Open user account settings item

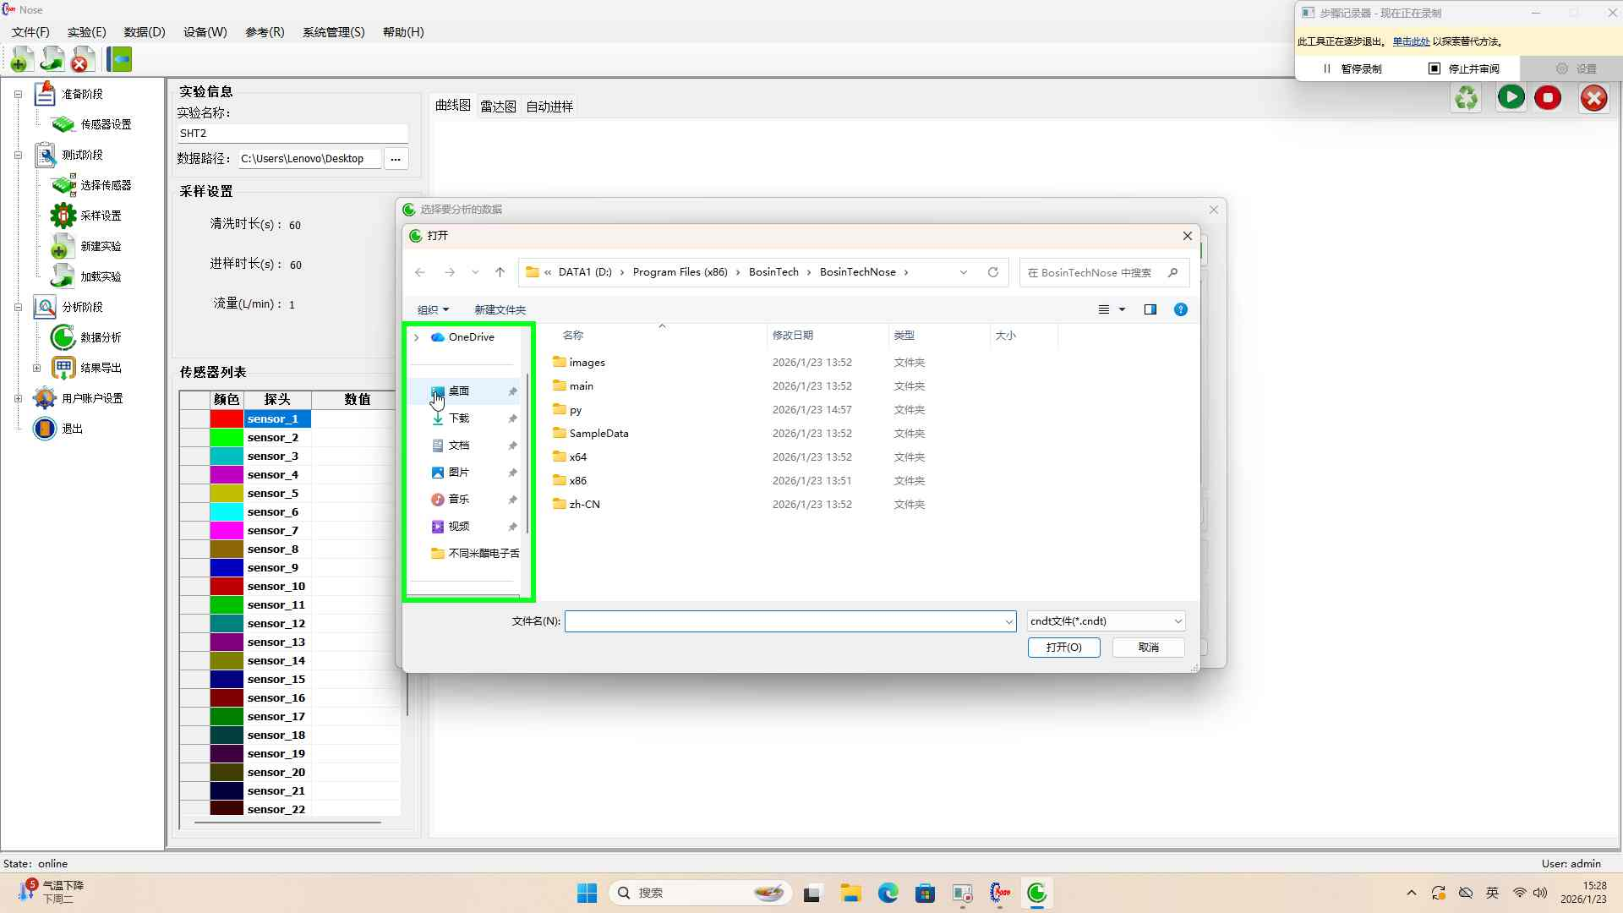[x=91, y=398]
